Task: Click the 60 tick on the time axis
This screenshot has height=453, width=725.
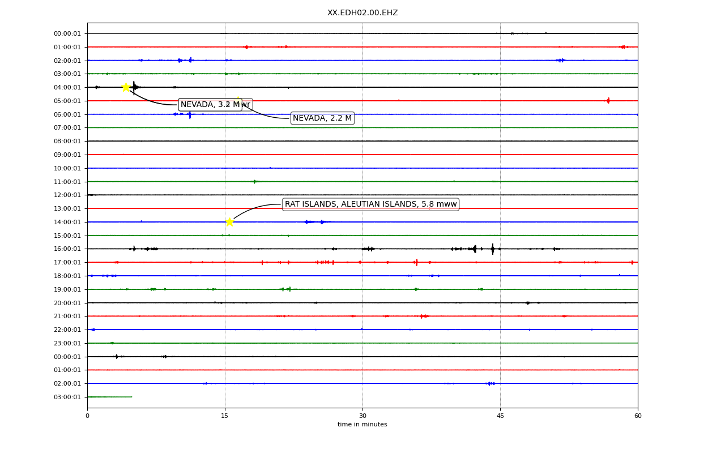Action: pyautogui.click(x=638, y=416)
